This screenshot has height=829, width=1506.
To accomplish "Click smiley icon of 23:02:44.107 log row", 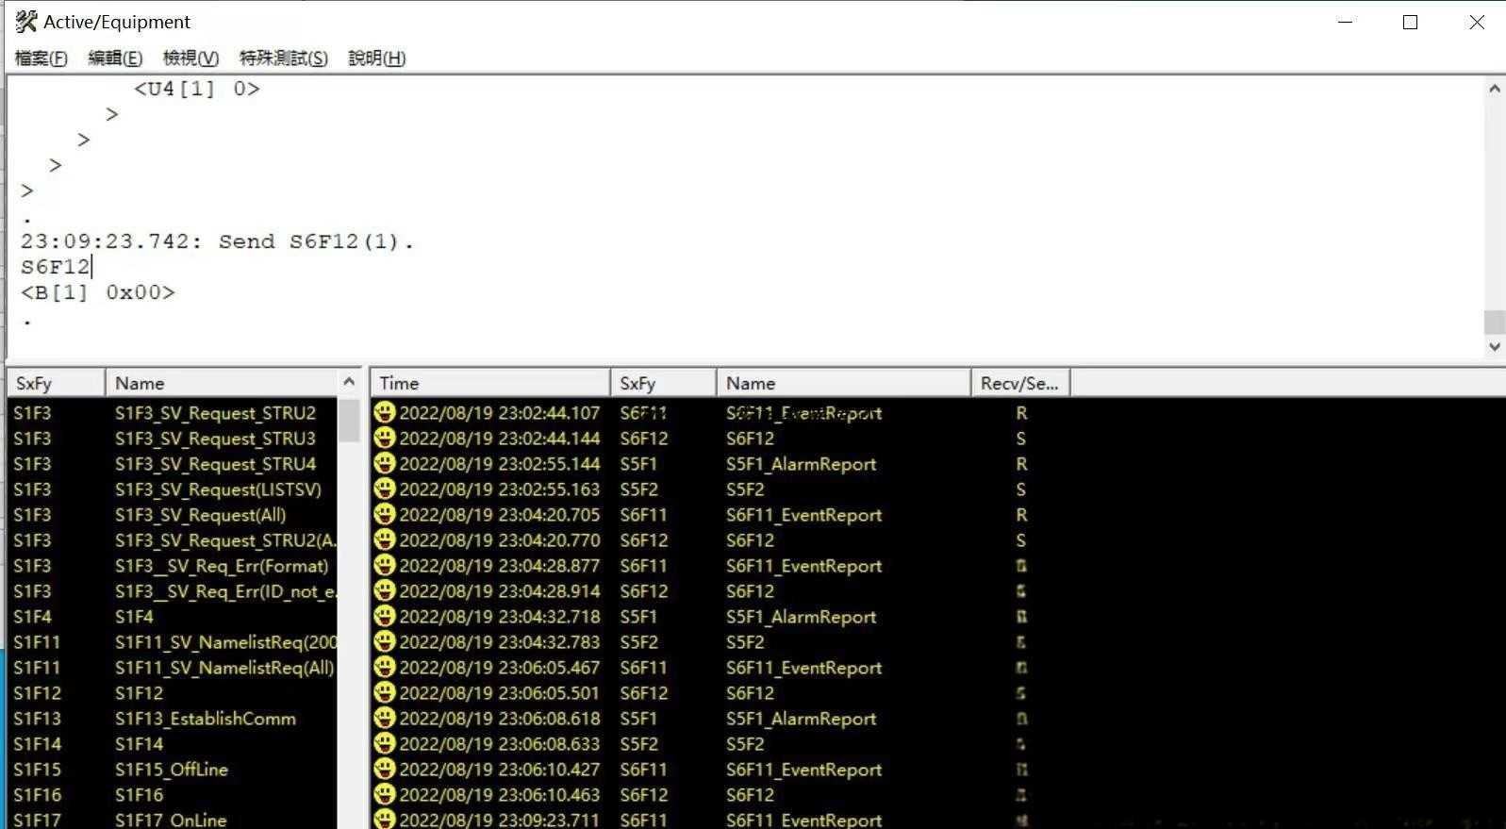I will pyautogui.click(x=384, y=412).
